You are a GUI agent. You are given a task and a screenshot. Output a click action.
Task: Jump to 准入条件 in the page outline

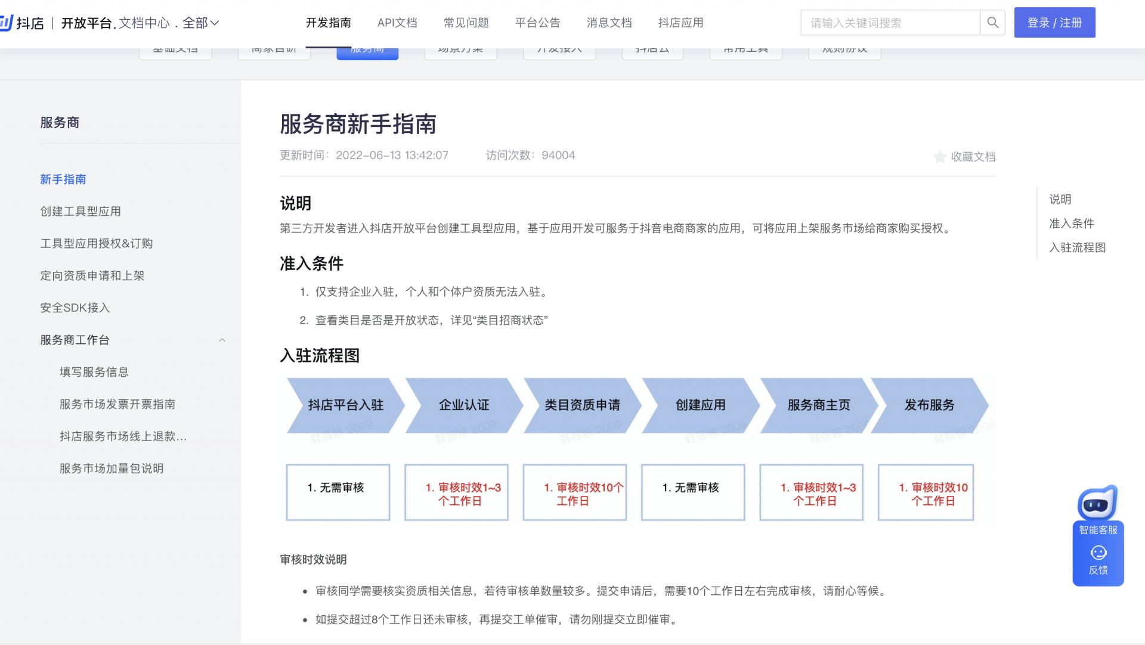pyautogui.click(x=1072, y=224)
